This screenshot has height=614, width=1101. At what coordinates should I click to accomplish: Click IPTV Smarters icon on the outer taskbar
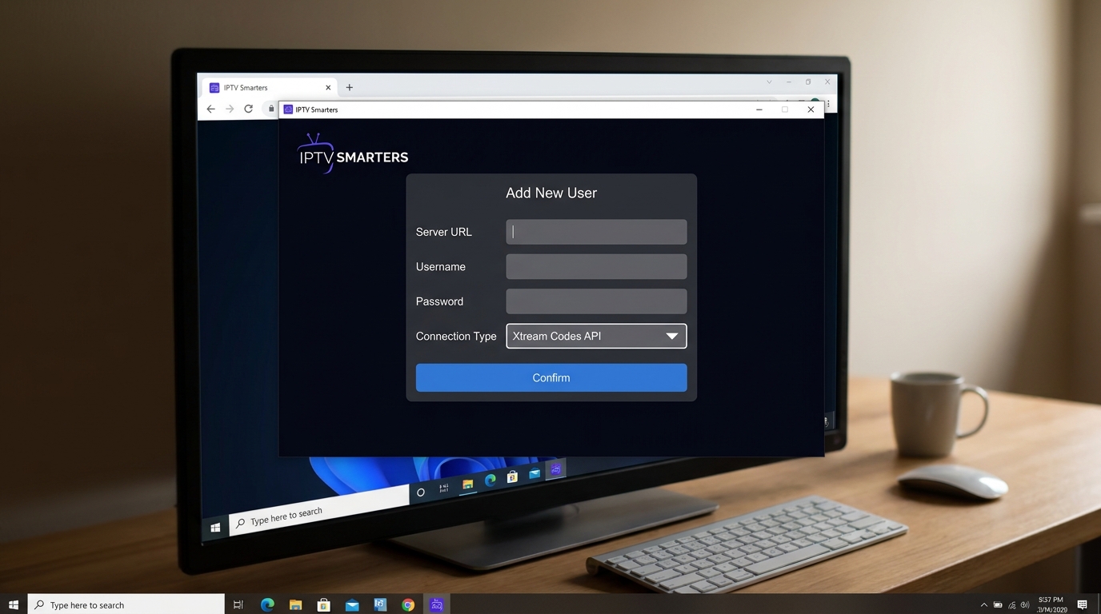pyautogui.click(x=436, y=604)
